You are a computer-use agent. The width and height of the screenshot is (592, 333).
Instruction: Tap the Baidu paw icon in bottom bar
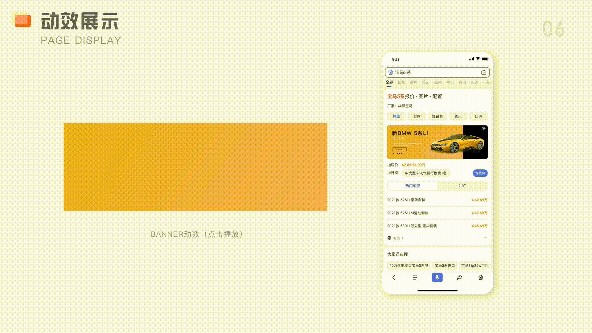pos(481,277)
